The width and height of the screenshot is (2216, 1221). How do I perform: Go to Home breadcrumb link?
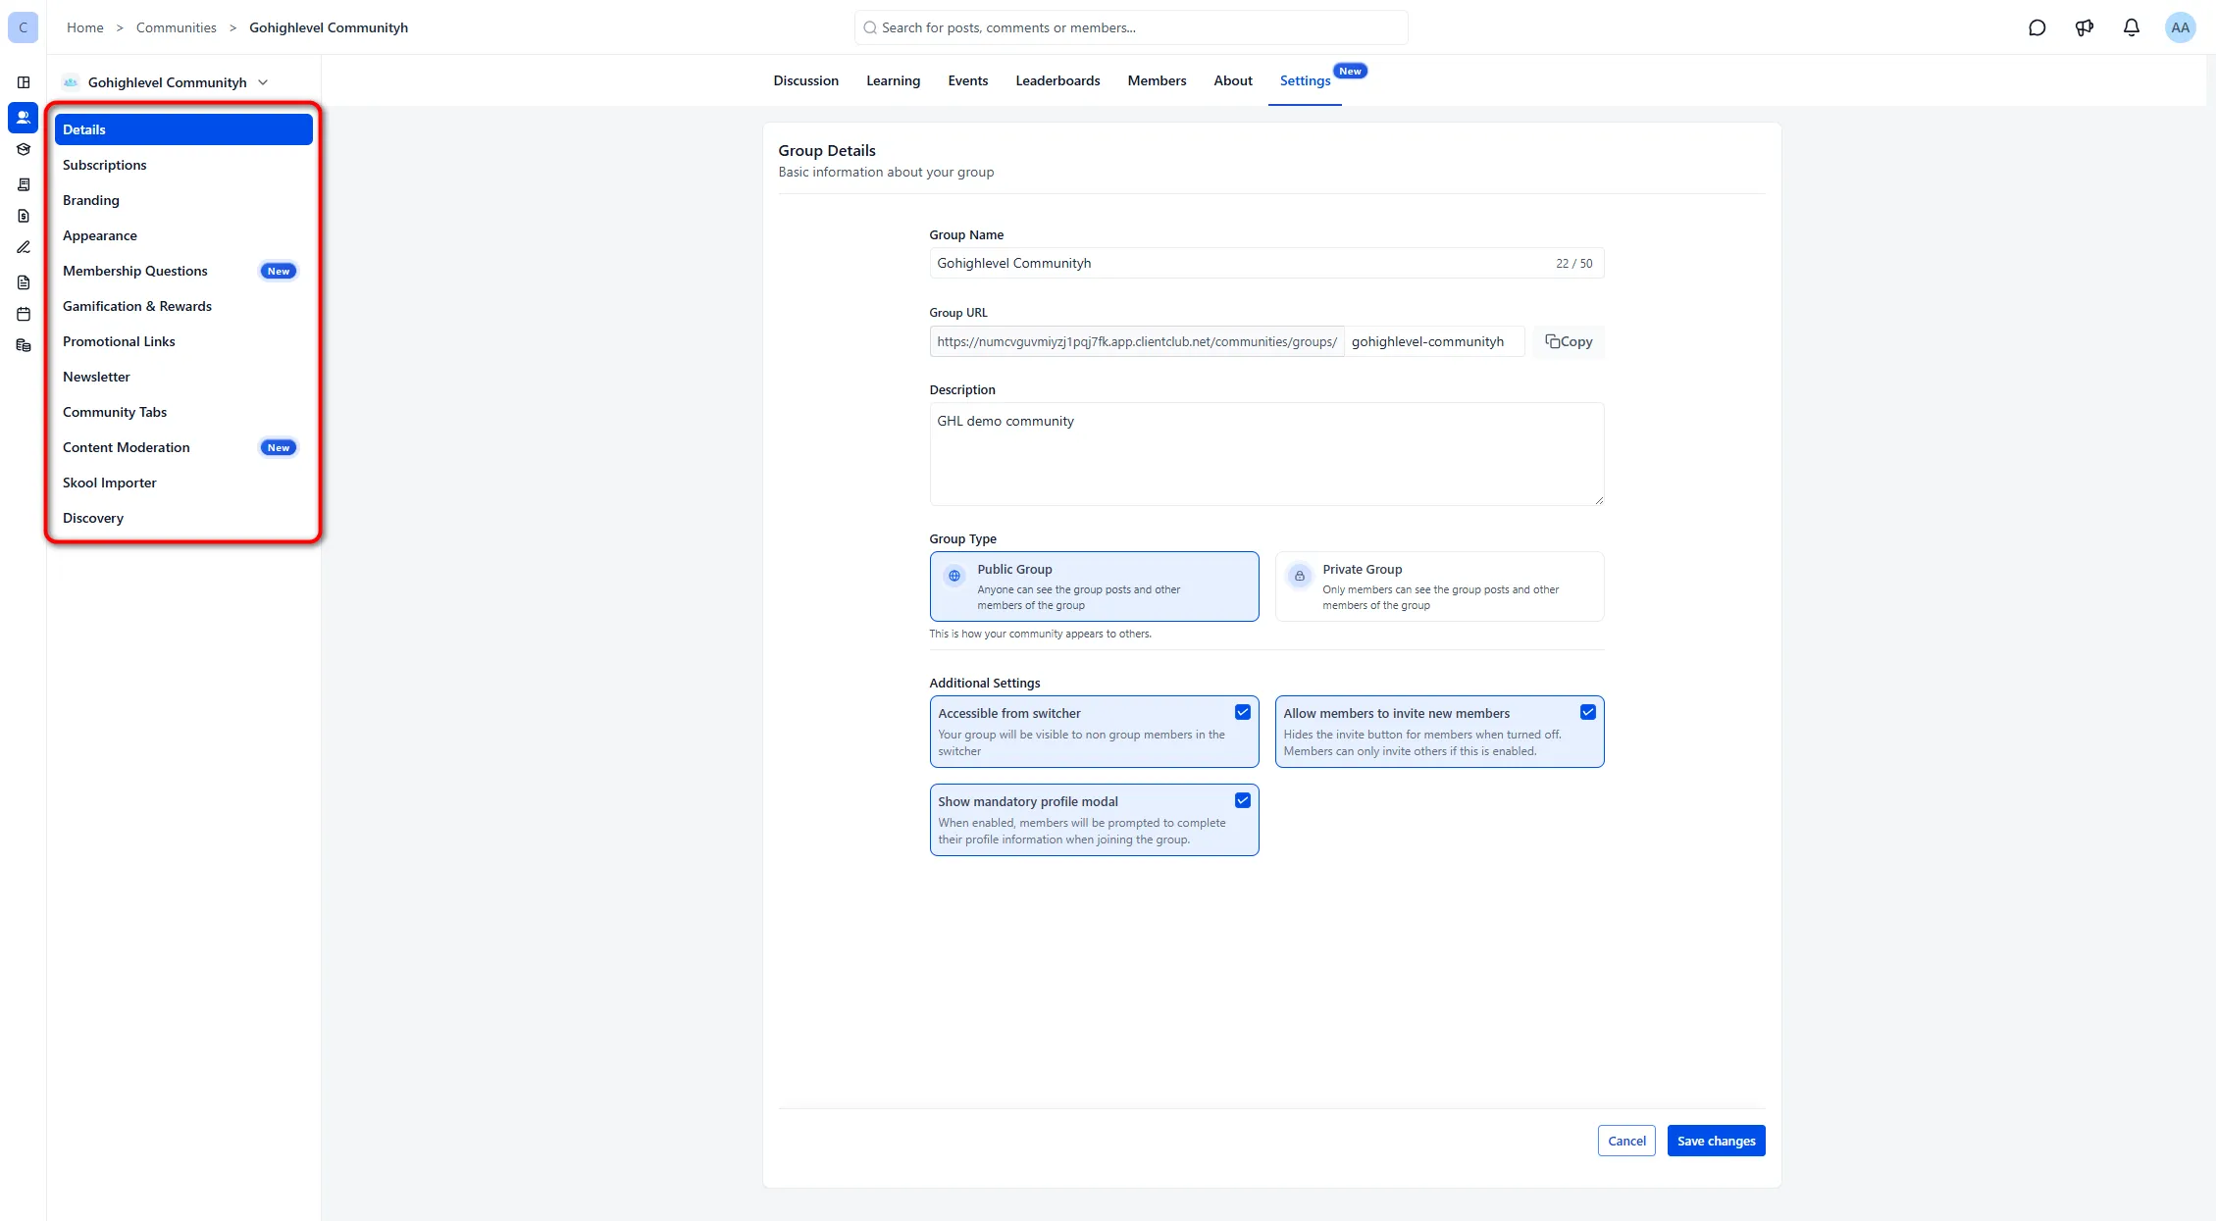click(x=85, y=27)
